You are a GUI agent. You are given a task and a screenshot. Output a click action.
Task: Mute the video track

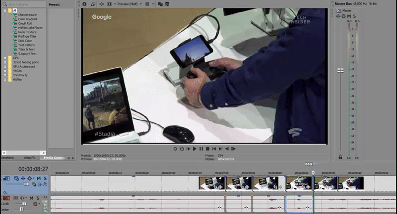39,178
